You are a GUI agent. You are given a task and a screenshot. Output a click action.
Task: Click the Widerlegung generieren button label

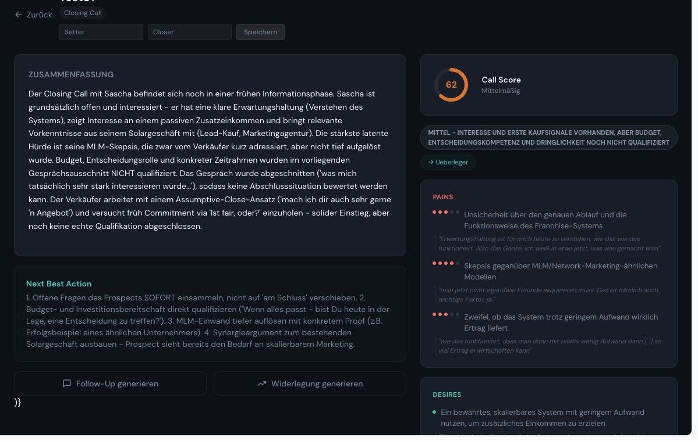coord(317,383)
